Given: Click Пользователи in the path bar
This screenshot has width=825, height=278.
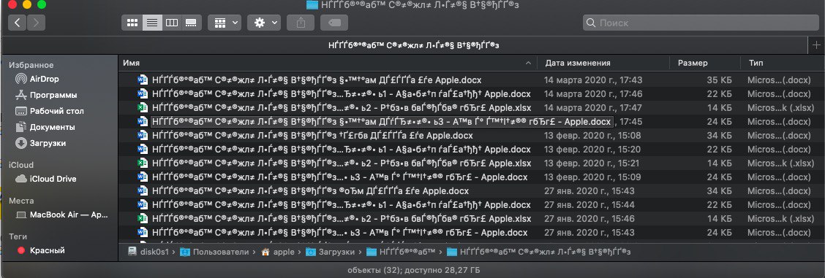Looking at the screenshot, I should tap(214, 252).
